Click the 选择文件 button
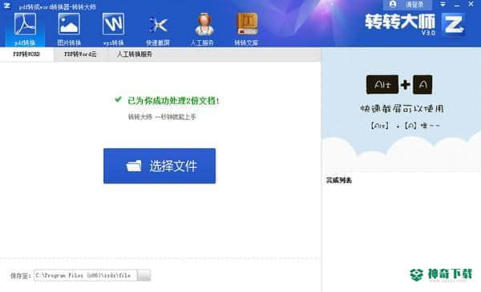Image resolution: width=481 pixels, height=292 pixels. tap(160, 166)
